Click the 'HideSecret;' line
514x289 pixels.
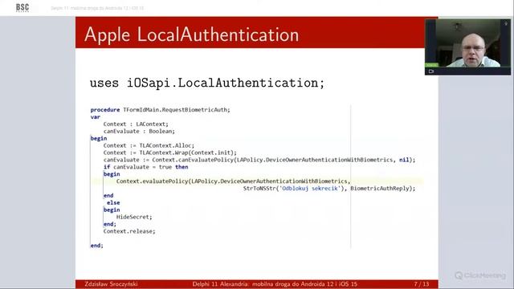[134, 217]
